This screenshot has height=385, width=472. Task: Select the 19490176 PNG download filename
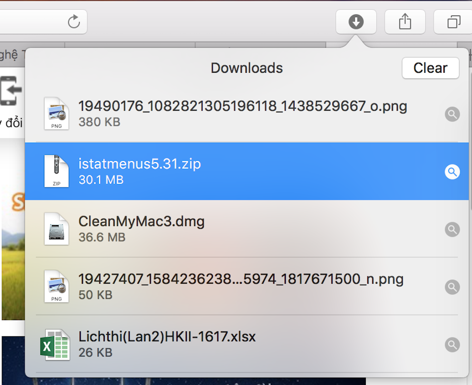[242, 106]
